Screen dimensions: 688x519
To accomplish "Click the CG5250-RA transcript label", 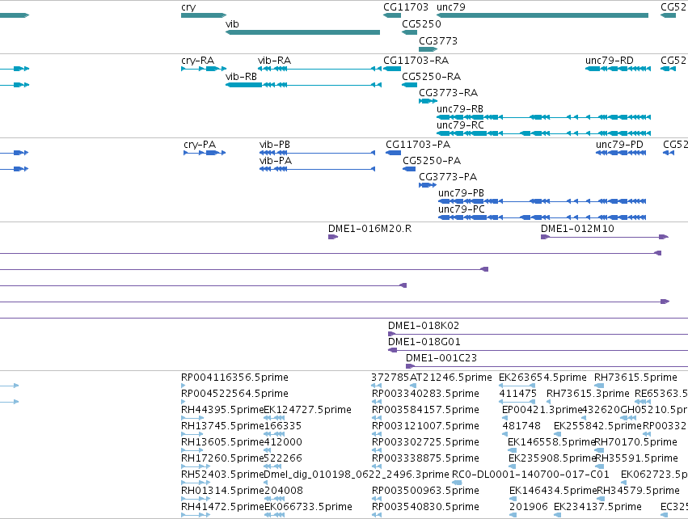I will (x=432, y=76).
